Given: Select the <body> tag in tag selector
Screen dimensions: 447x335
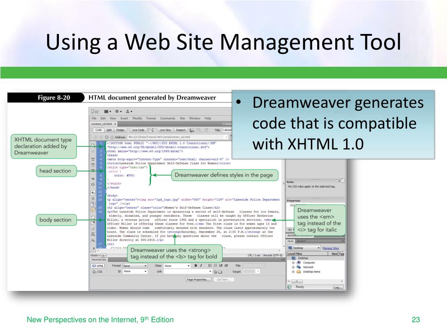Looking at the screenshot, I should tap(95, 255).
